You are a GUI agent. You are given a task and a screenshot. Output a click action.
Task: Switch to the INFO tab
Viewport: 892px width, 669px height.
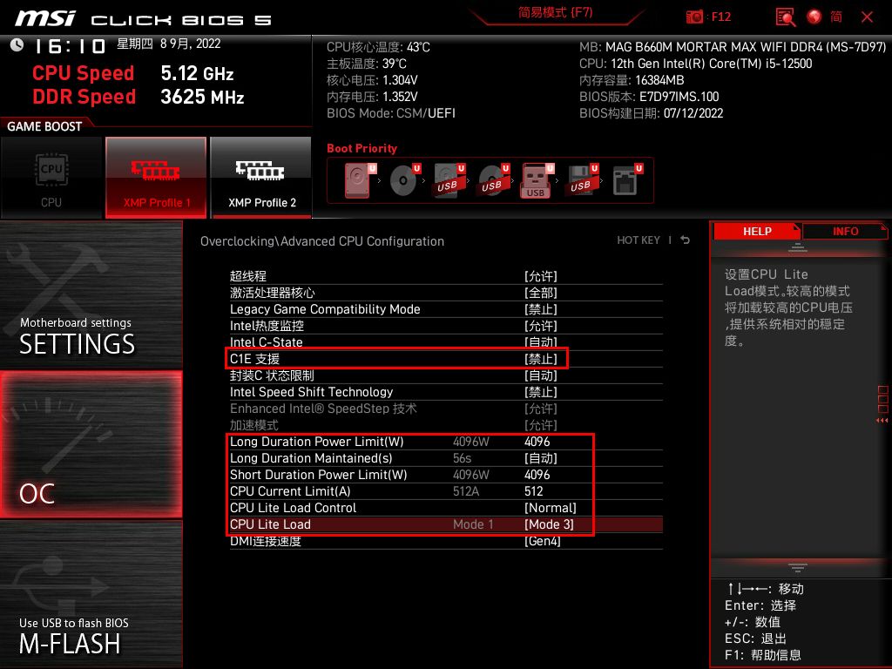coord(844,231)
